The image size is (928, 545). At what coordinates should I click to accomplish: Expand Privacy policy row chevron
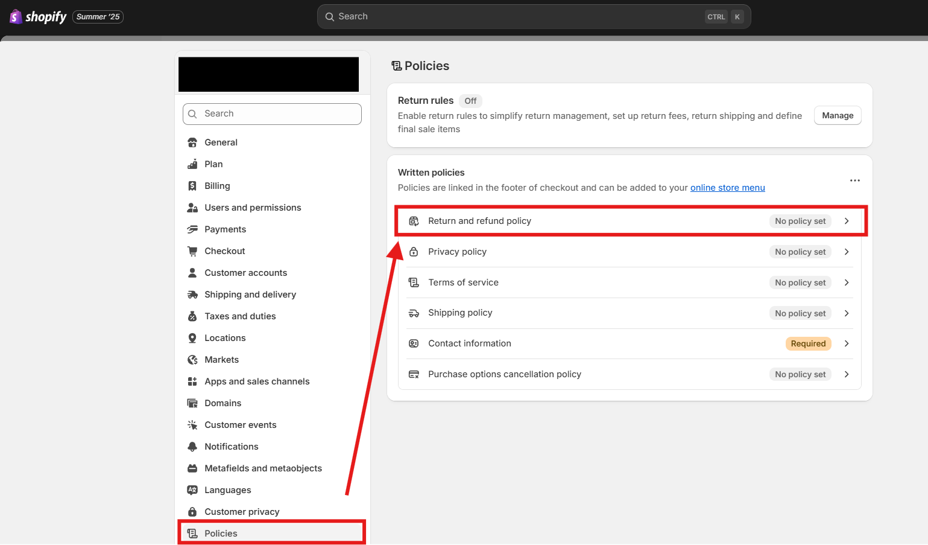click(847, 252)
